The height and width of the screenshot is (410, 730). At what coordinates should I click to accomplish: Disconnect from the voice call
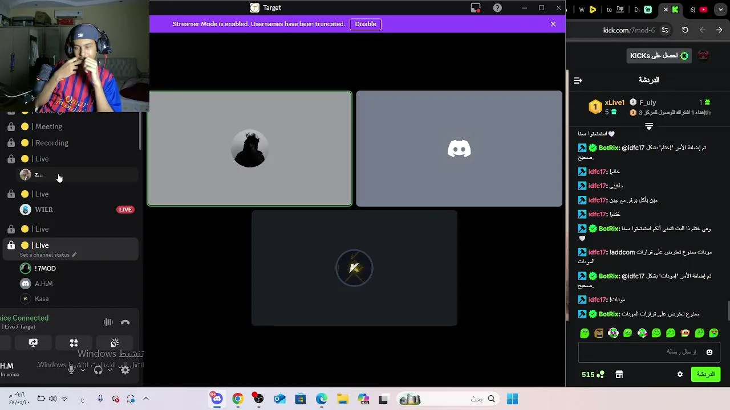pyautogui.click(x=125, y=322)
